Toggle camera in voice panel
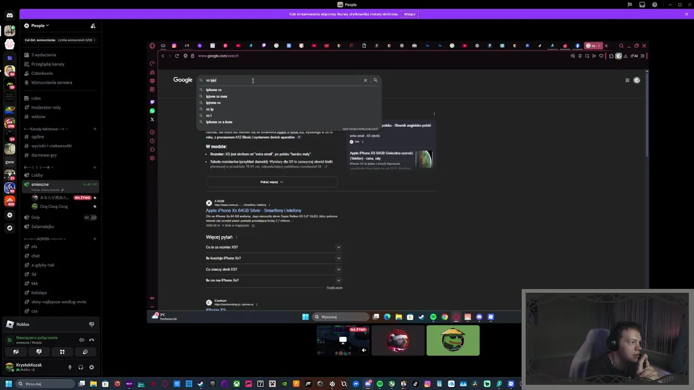 (16, 352)
